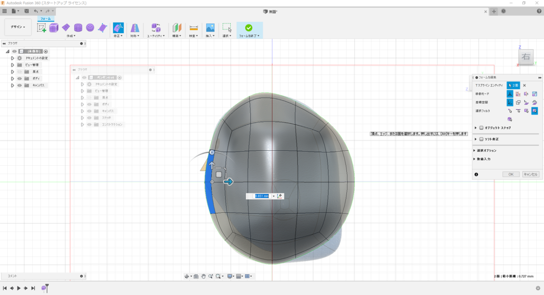The height and width of the screenshot is (295, 544).
Task: Click the Select dashed-rectangle icon
Action: (227, 28)
